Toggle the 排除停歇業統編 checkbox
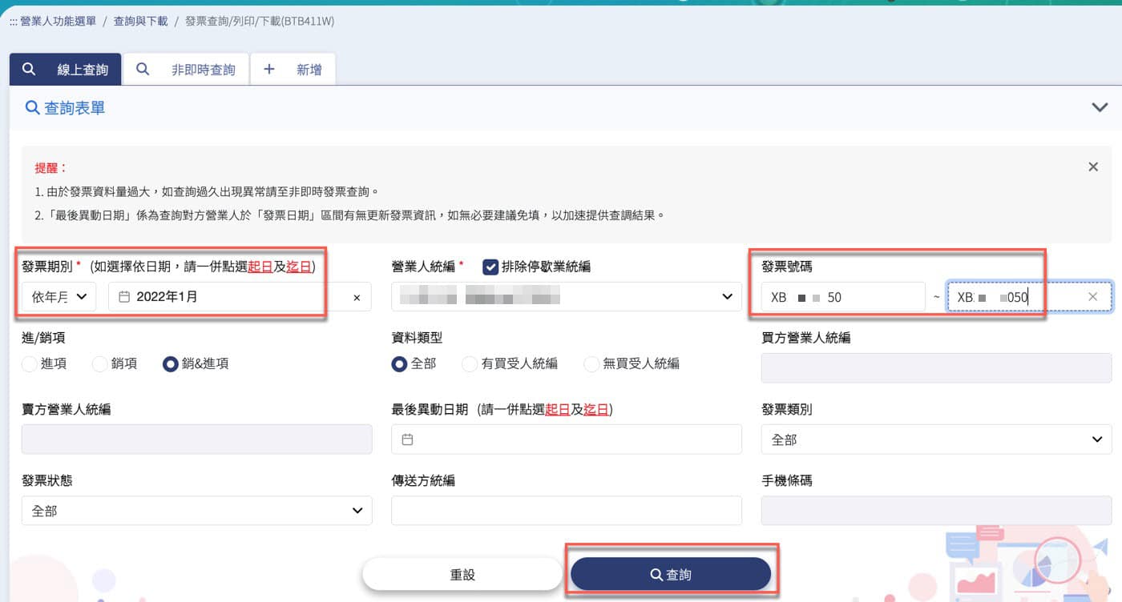The width and height of the screenshot is (1122, 602). point(490,267)
